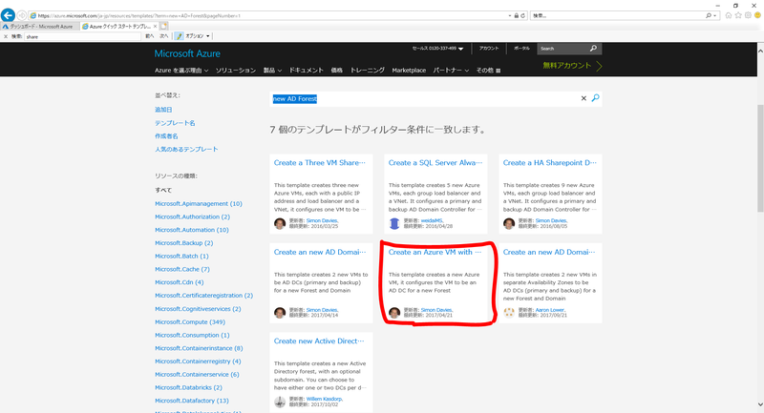The height and width of the screenshot is (413, 764).
Task: Sort by 作成者名
Action: point(166,136)
